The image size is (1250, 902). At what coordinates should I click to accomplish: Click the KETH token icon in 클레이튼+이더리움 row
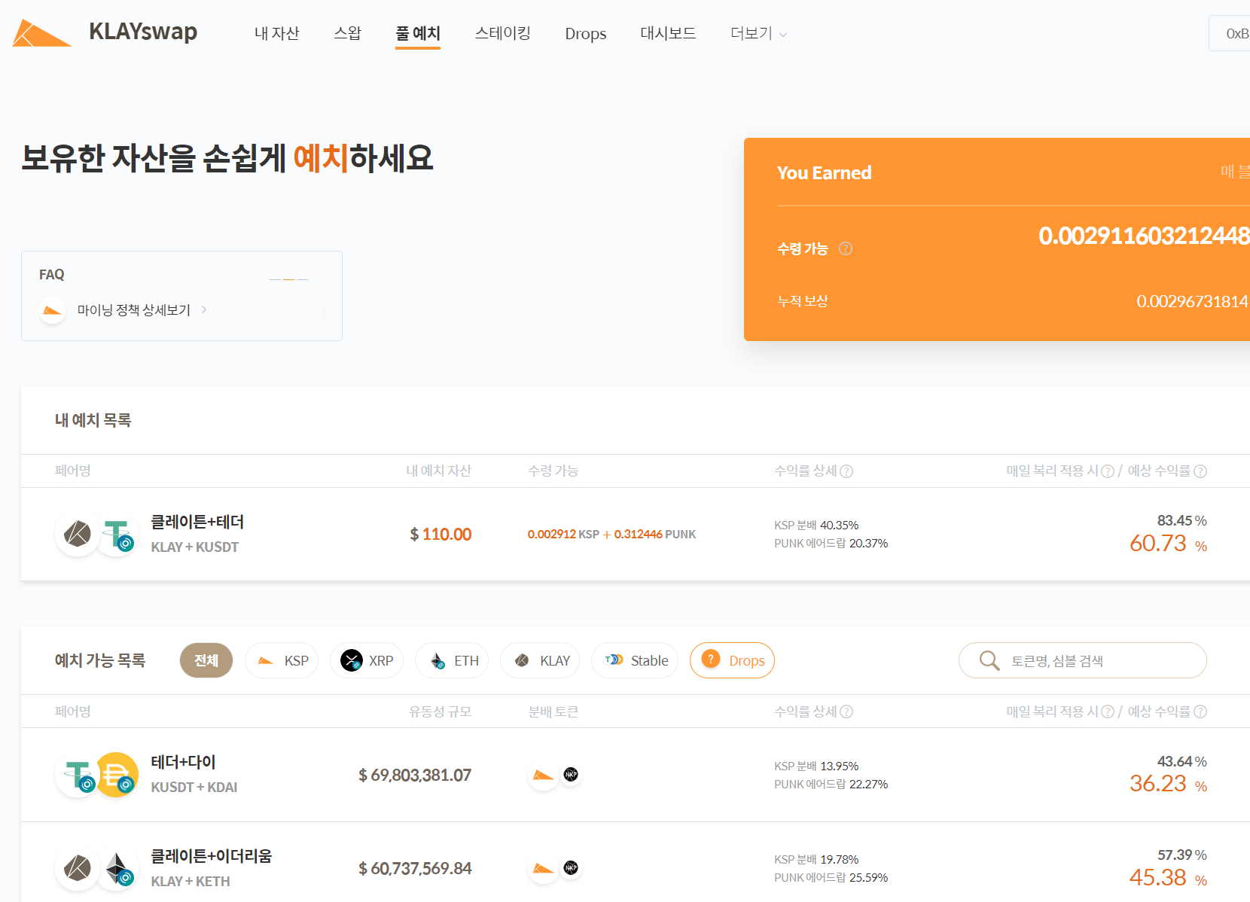click(117, 869)
